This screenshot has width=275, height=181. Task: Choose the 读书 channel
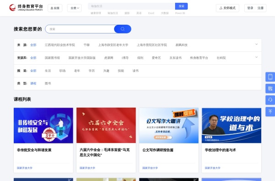click(x=135, y=71)
